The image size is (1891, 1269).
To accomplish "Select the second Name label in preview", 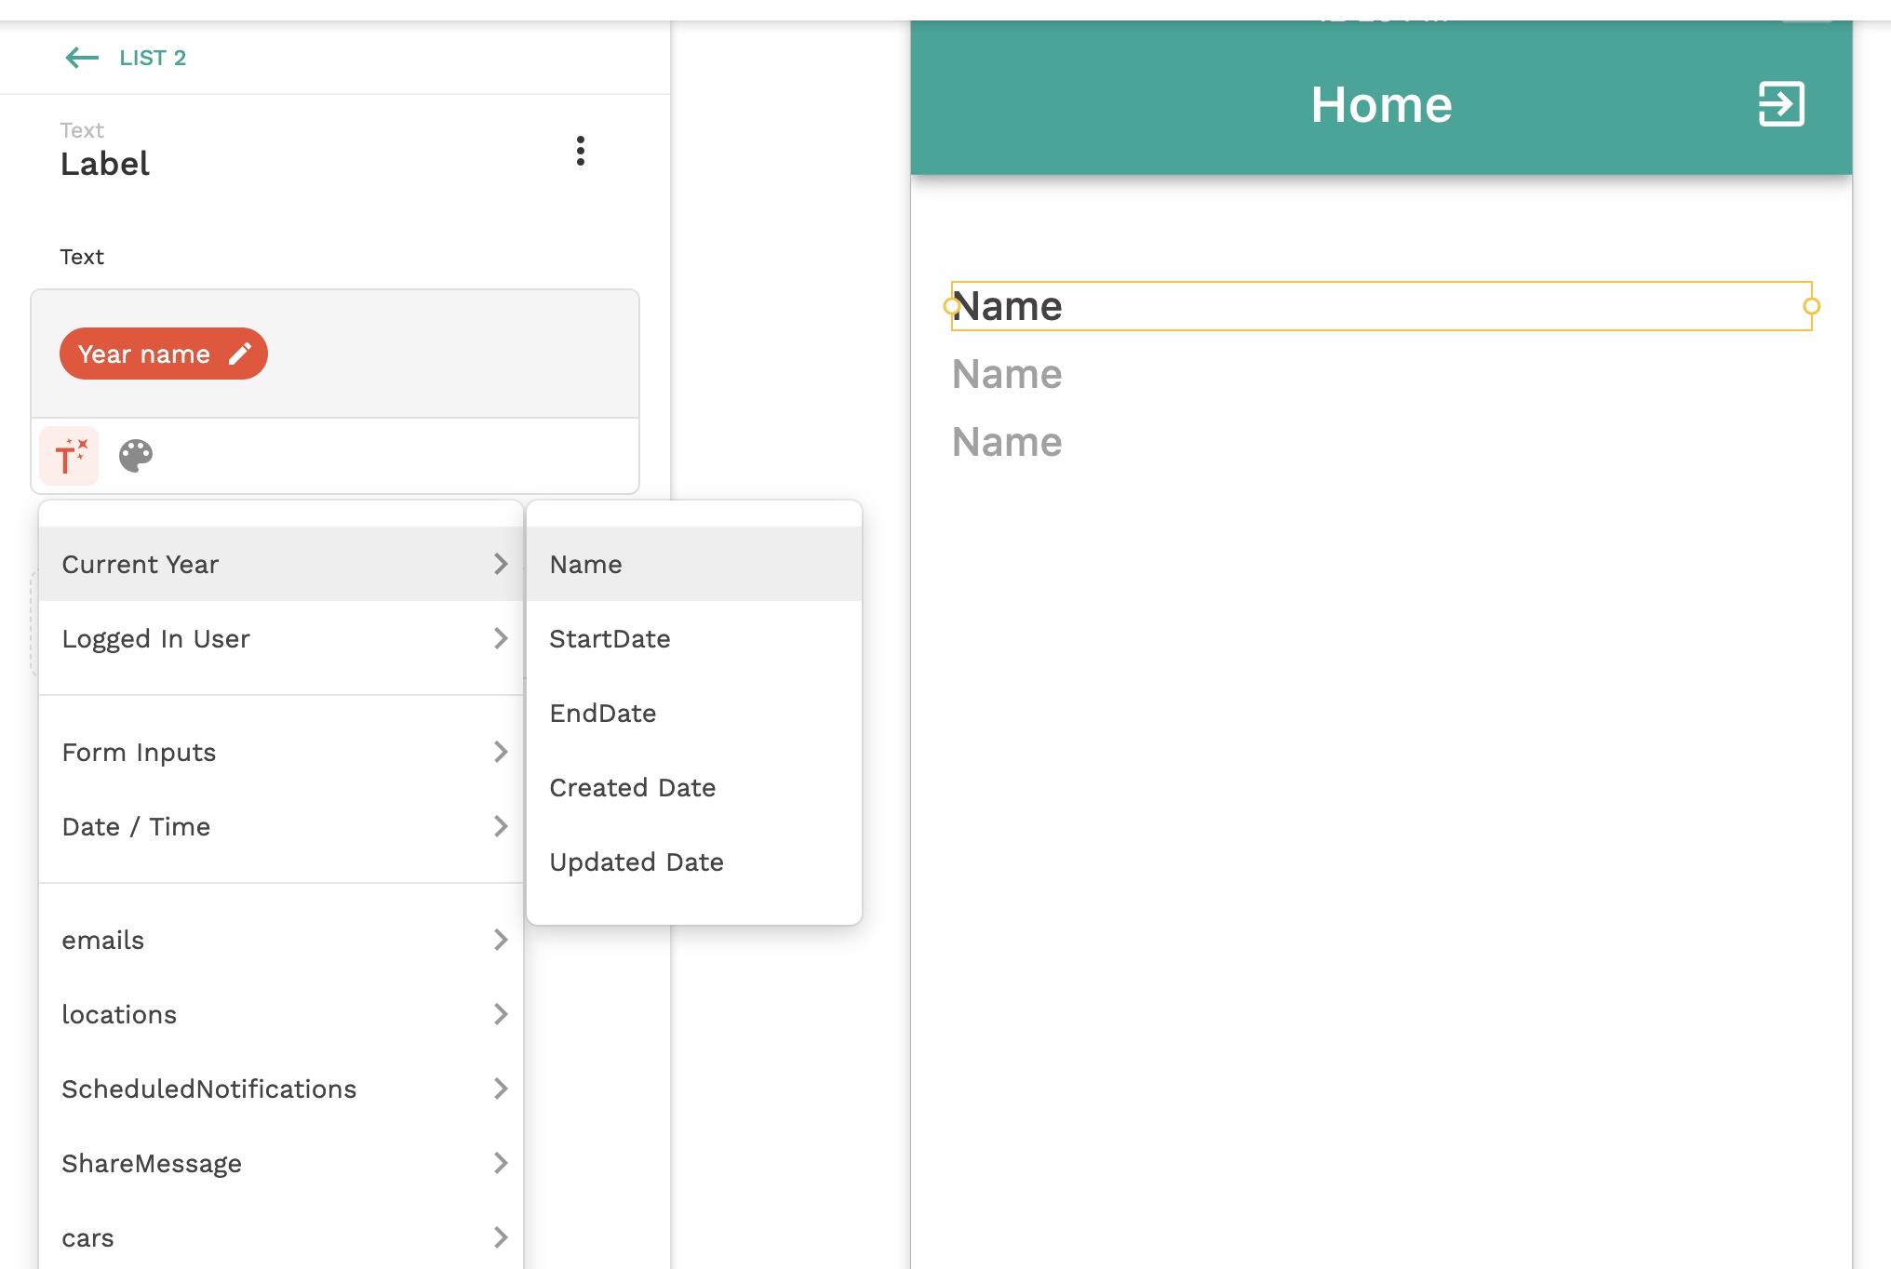I will click(x=1007, y=374).
